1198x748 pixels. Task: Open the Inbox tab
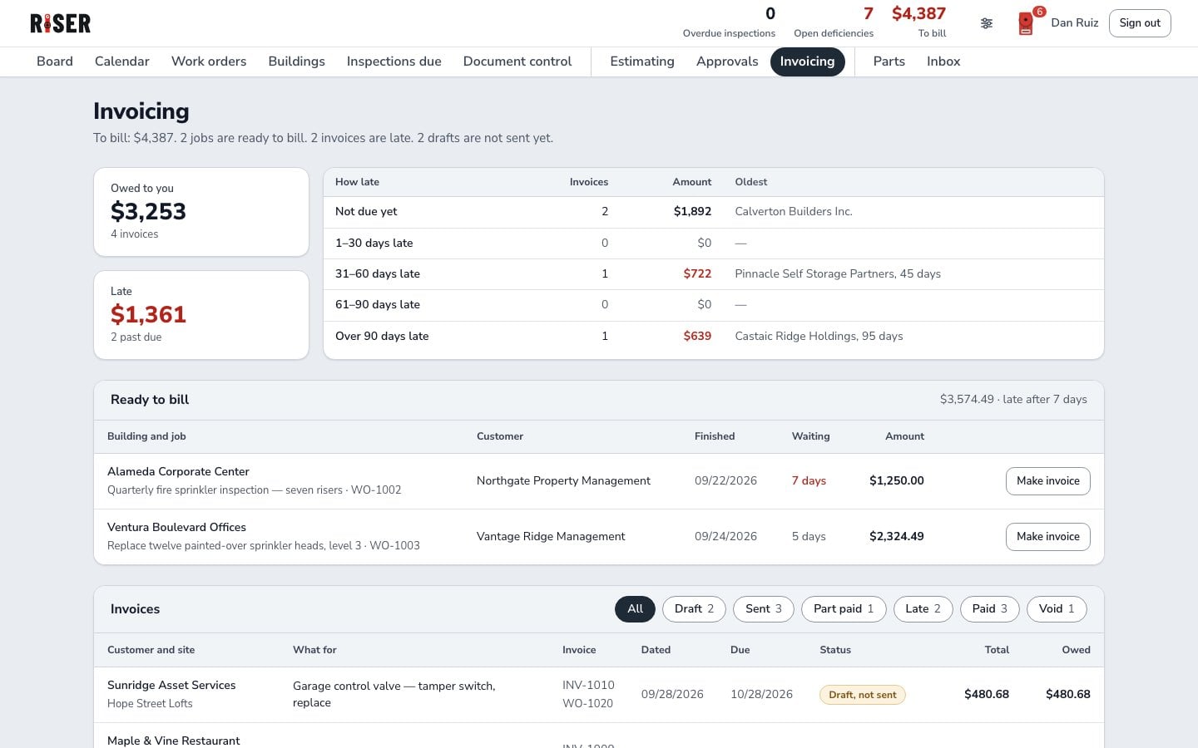[x=943, y=62]
